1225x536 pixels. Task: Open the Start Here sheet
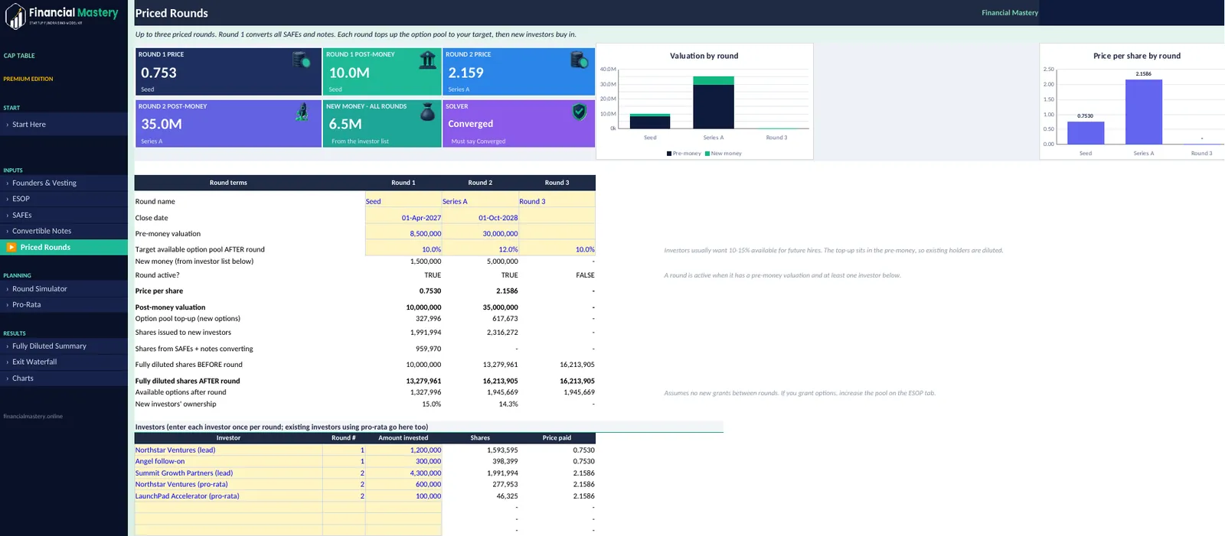pyautogui.click(x=64, y=124)
